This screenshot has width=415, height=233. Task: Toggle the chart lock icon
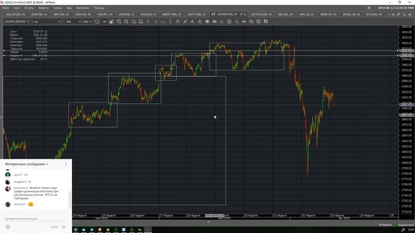[112, 21]
